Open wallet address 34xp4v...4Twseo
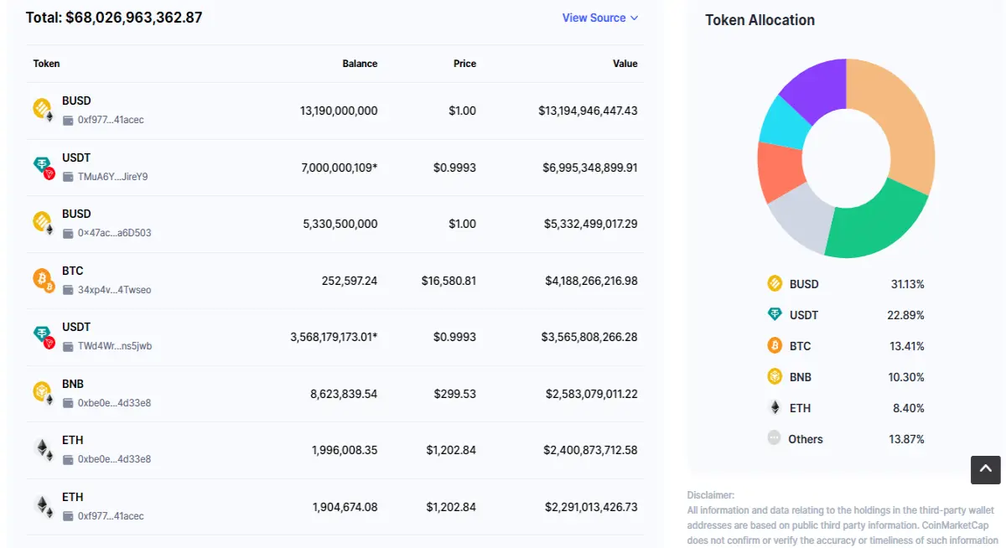 (114, 290)
